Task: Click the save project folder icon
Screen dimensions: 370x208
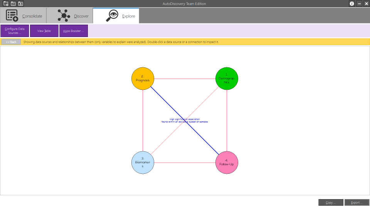Action: (x=20, y=3)
